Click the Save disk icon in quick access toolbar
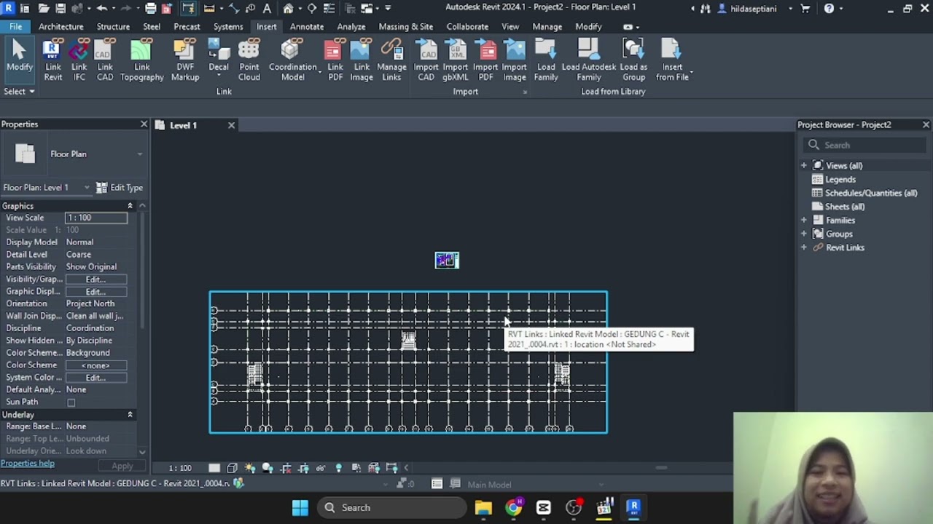The height and width of the screenshot is (524, 933). [x=60, y=9]
